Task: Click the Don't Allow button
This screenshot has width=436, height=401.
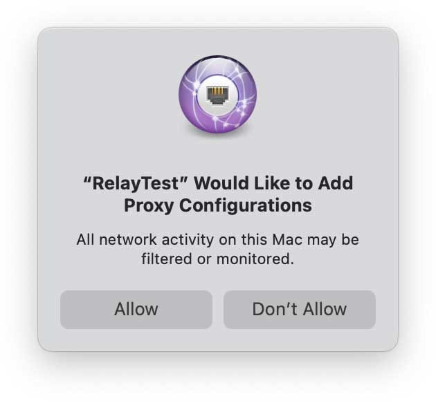Action: [x=300, y=309]
